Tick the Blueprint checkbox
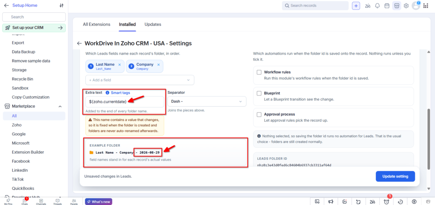Screen dimensions: 435x205 coord(259,93)
